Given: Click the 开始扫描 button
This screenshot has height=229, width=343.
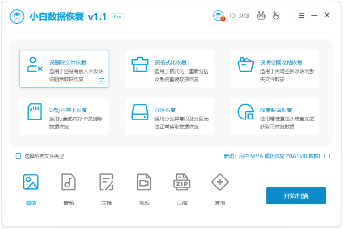Looking at the screenshot, I should (x=296, y=195).
